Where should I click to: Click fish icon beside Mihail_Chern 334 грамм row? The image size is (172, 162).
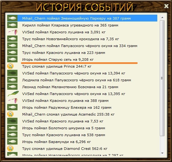point(12,45)
